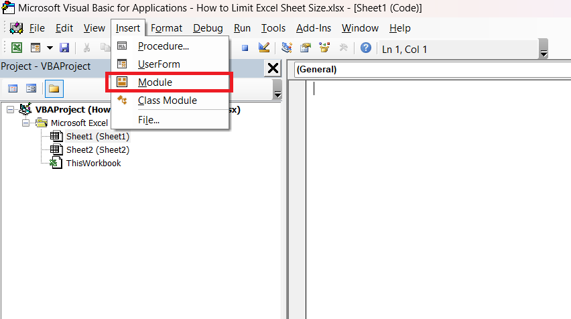Viewport: 571px width, 319px height.
Task: Open the Tools menu
Action: click(273, 28)
